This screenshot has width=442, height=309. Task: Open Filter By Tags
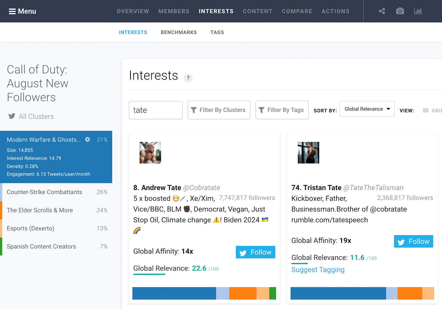[x=282, y=110]
